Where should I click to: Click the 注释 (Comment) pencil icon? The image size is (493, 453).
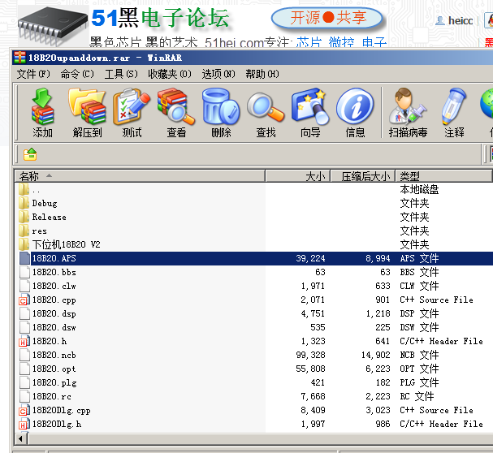point(454,113)
